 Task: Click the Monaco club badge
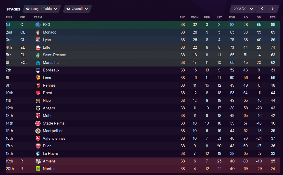[x=38, y=32]
